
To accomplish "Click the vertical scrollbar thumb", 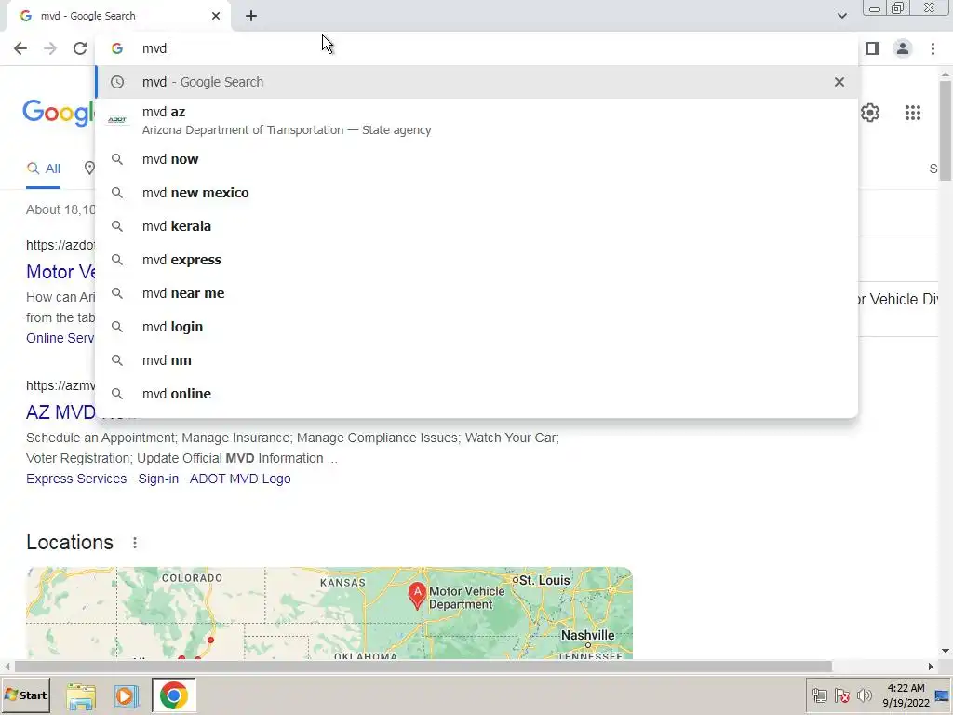I will (x=946, y=129).
